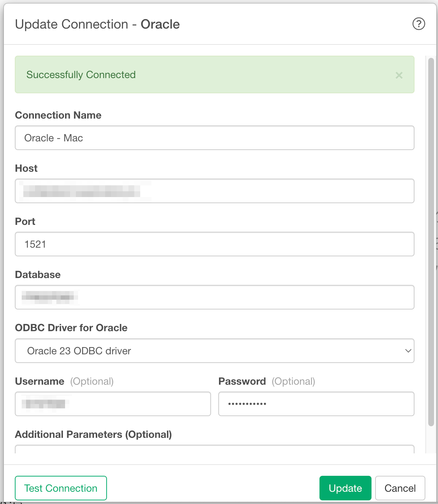Click the Additional Parameters input field
438x504 pixels.
click(x=215, y=449)
